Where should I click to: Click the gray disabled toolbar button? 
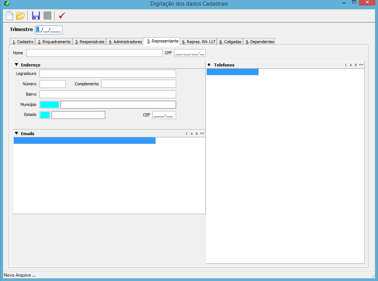[x=48, y=16]
